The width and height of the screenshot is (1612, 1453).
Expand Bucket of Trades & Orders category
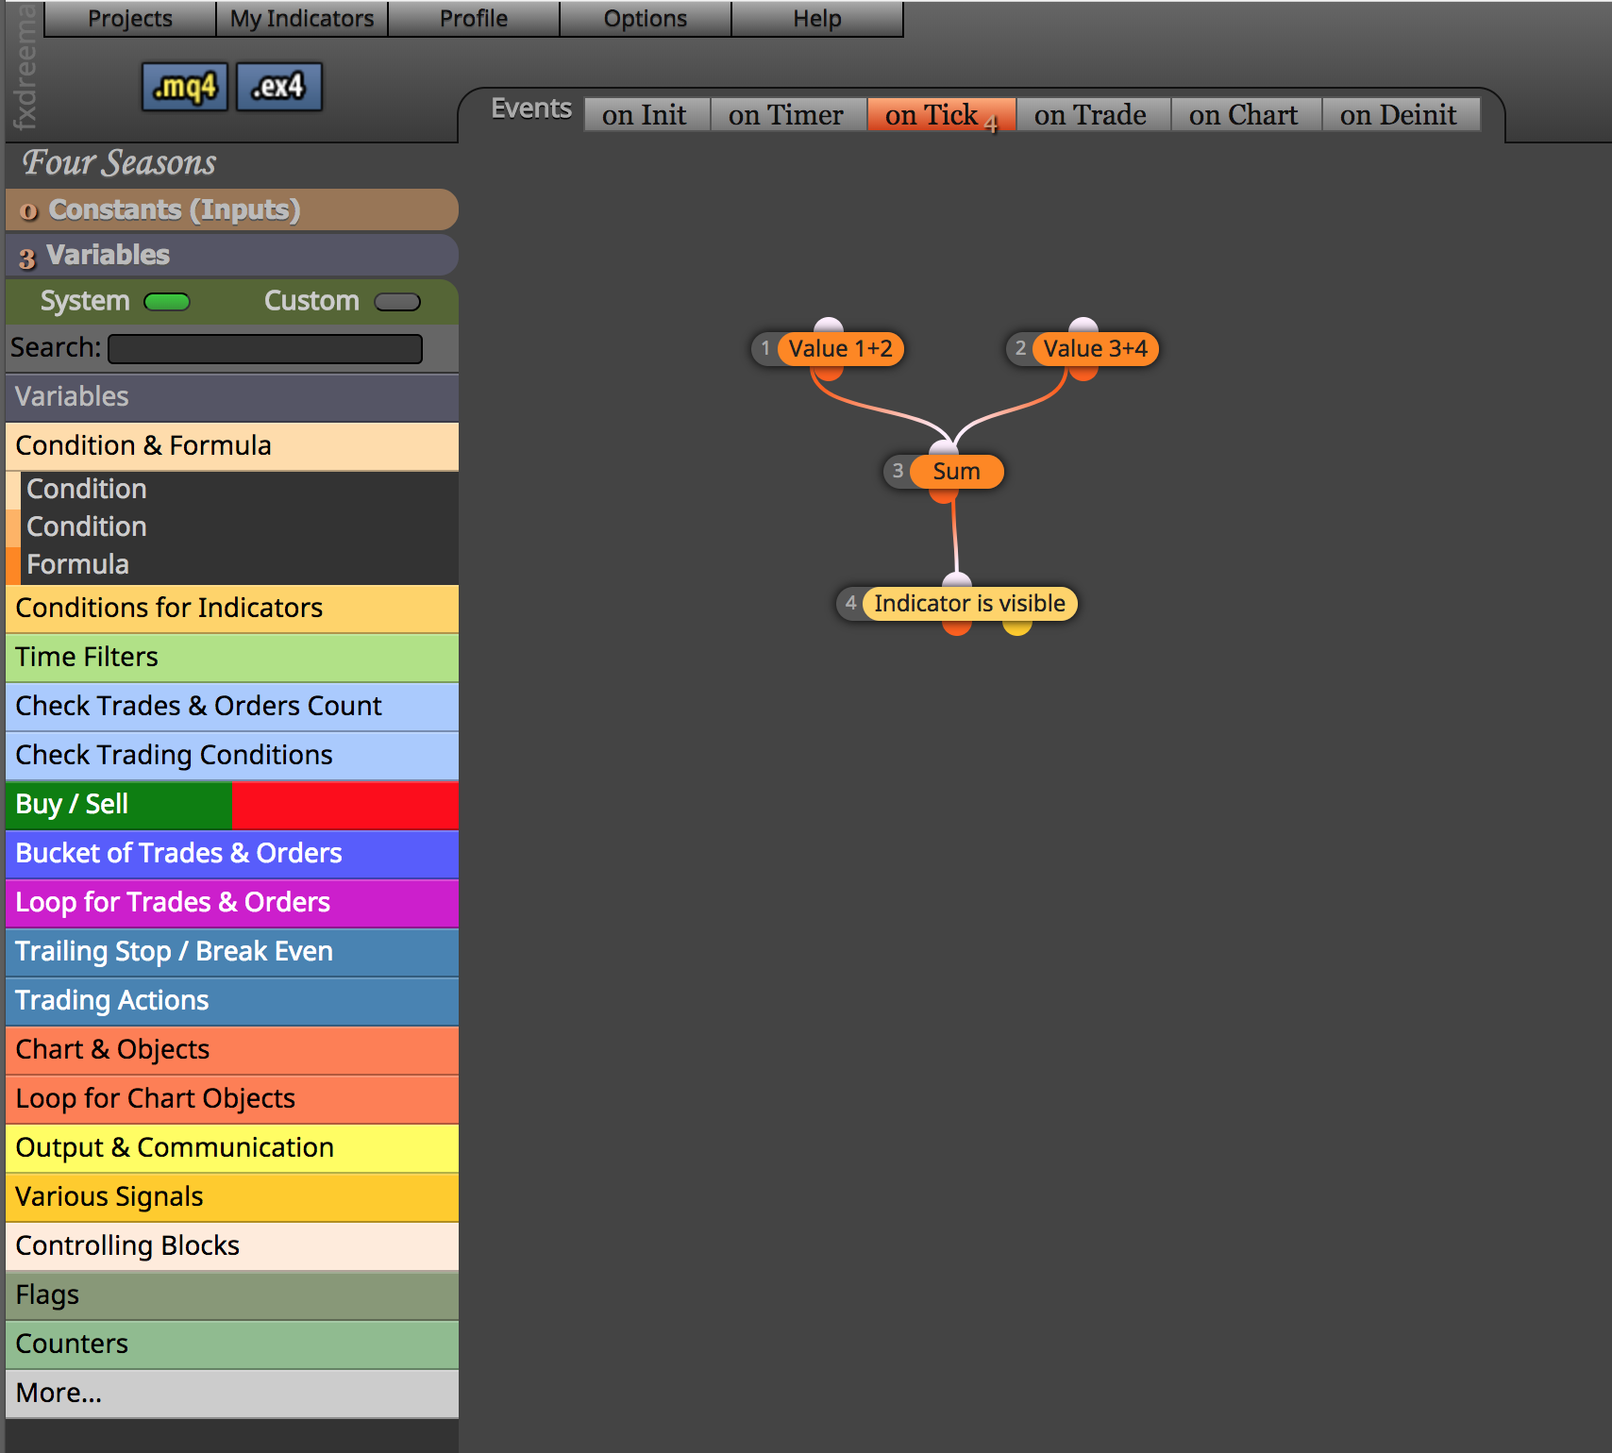232,854
